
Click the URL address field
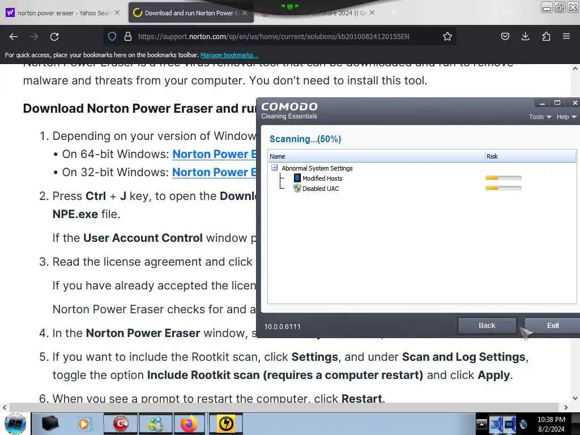(x=274, y=36)
